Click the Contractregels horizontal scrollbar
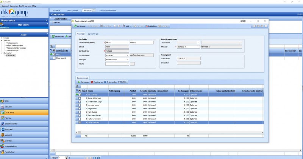This screenshot has height=159, width=303. pos(169,133)
